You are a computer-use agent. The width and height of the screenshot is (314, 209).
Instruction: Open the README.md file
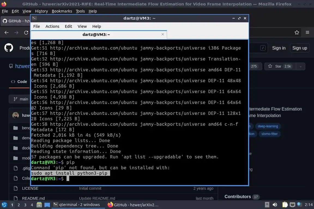pos(33,198)
